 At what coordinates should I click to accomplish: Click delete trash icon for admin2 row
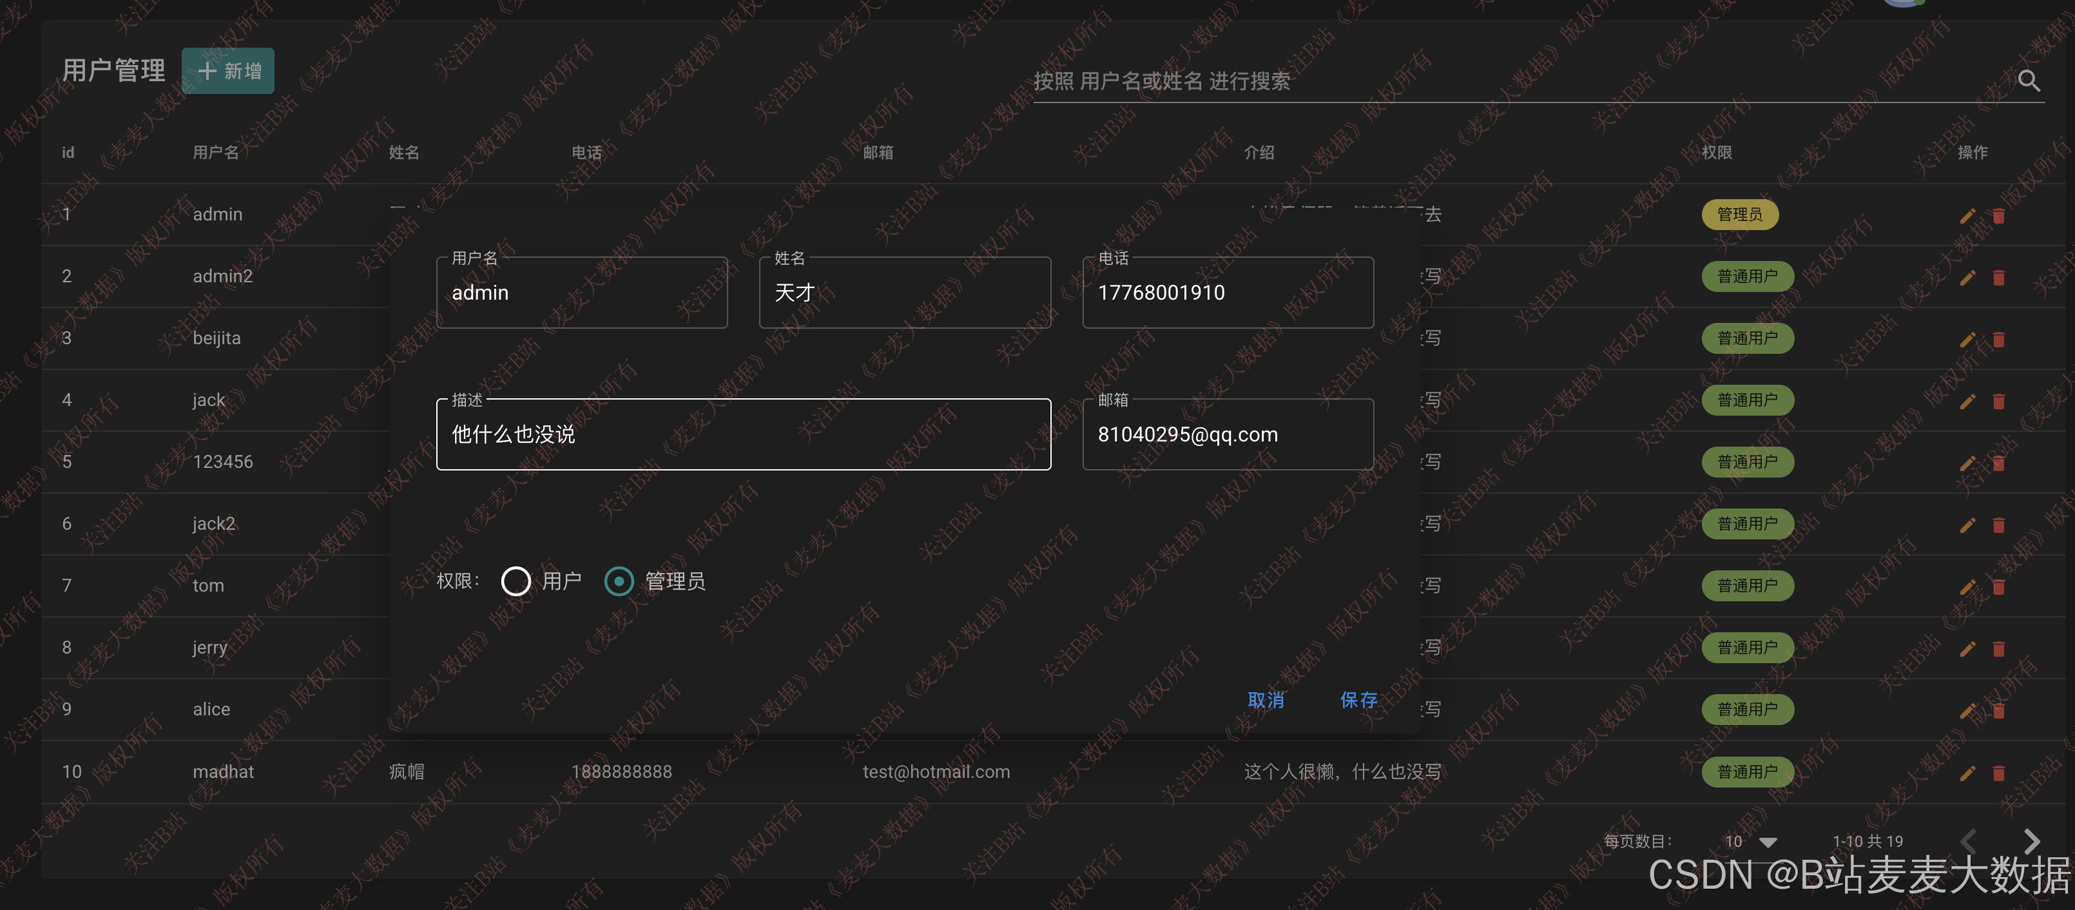point(1998,277)
